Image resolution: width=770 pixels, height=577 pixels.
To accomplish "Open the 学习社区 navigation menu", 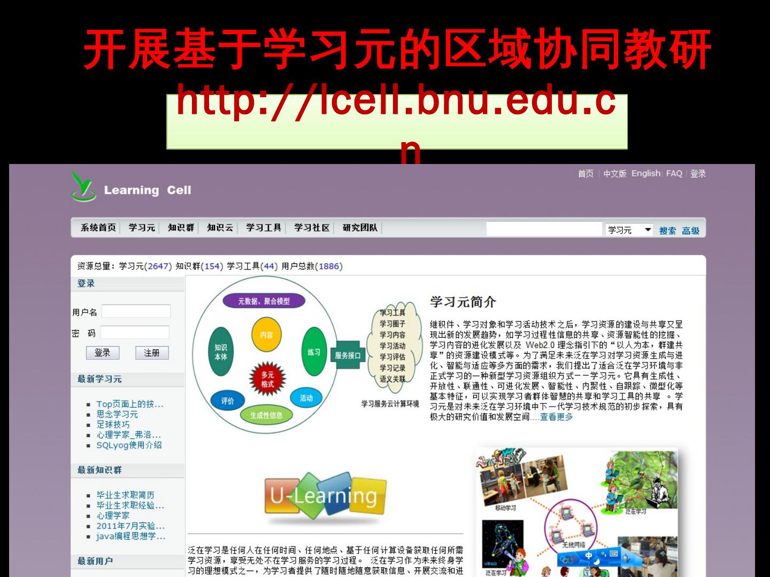I will click(x=312, y=228).
